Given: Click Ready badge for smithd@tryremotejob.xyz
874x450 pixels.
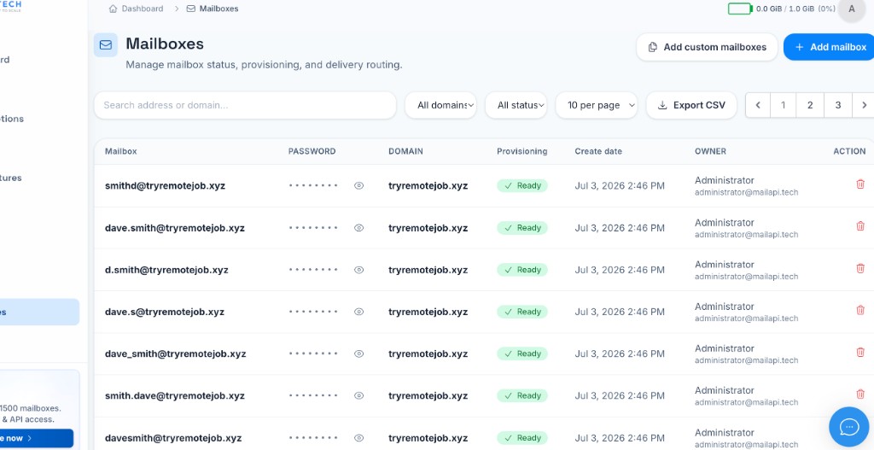Looking at the screenshot, I should 522,185.
